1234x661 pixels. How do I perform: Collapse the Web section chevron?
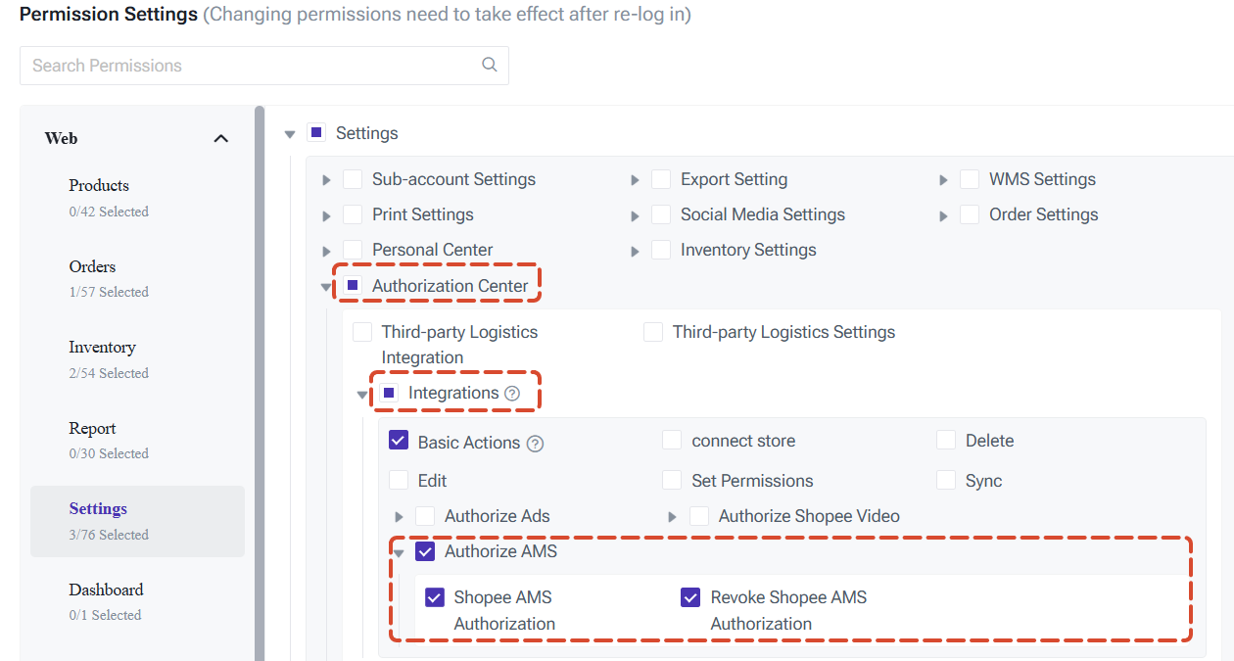click(x=221, y=139)
